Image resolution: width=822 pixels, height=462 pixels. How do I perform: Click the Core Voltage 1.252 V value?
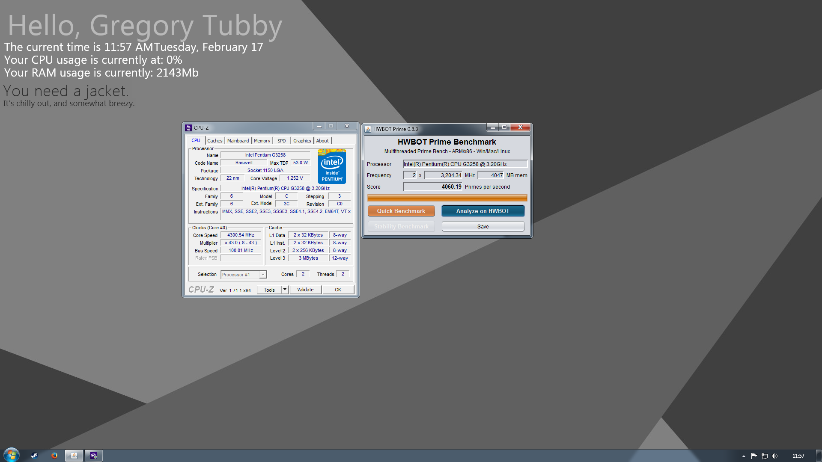pyautogui.click(x=295, y=178)
